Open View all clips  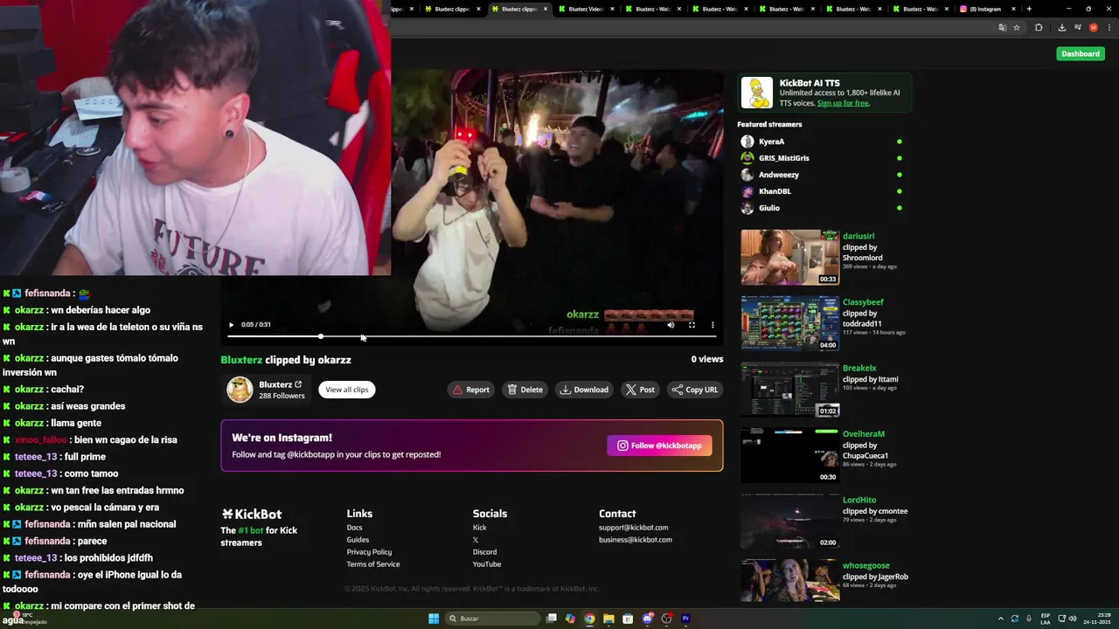tap(347, 390)
